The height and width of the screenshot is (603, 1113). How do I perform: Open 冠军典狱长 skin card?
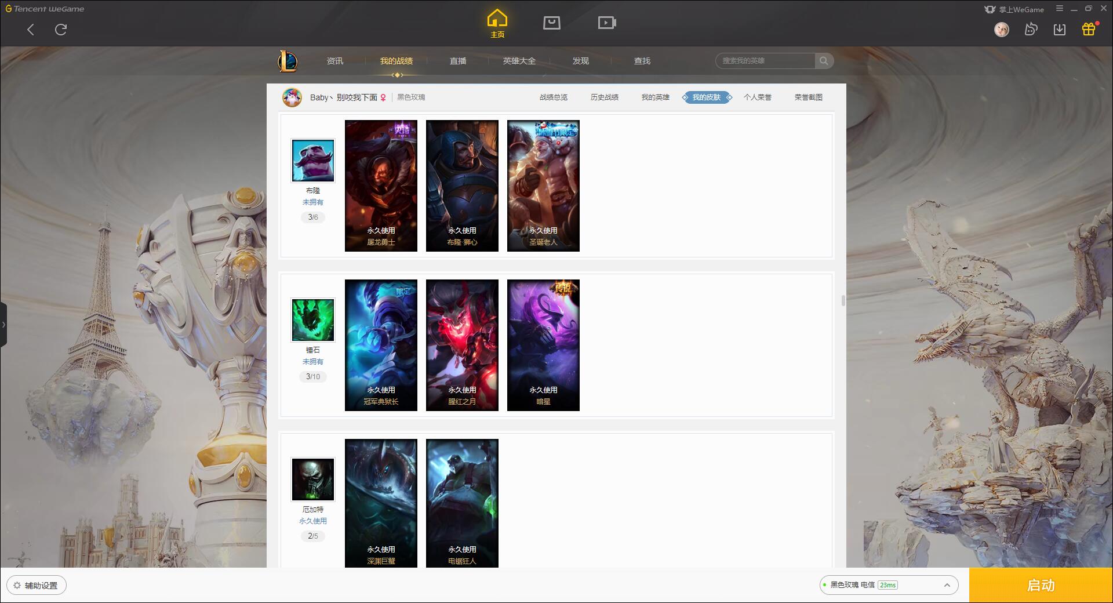(x=381, y=345)
